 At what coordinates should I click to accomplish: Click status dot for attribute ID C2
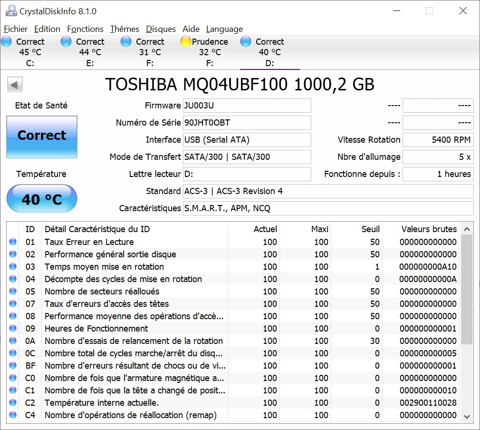(13, 402)
